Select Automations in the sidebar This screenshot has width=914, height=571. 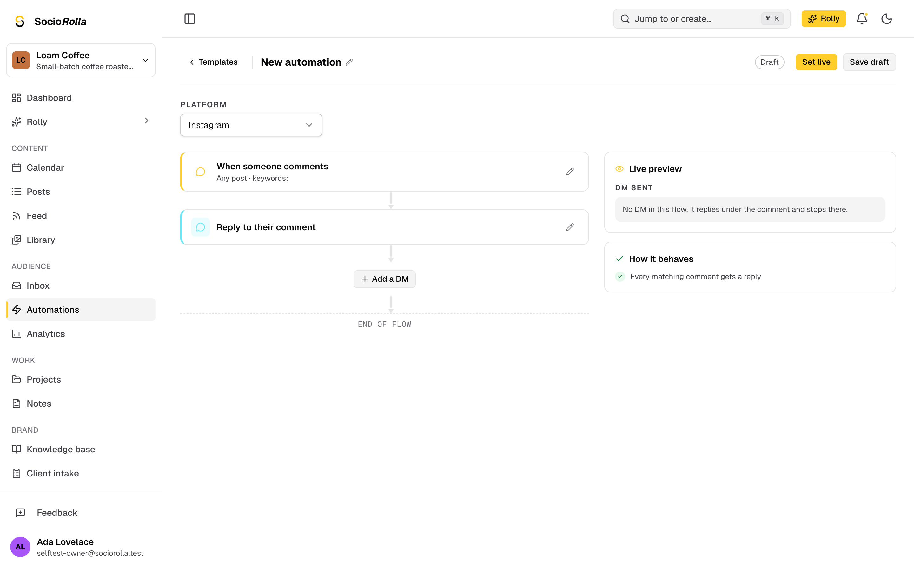point(81,310)
